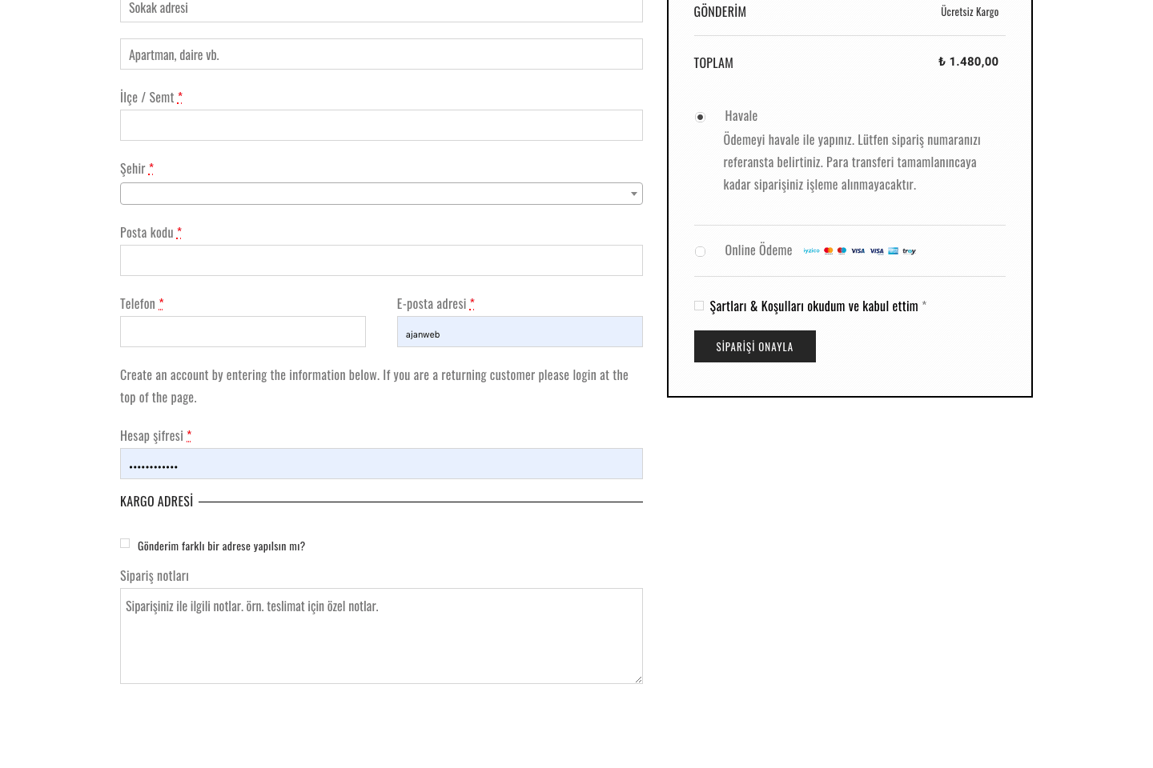The width and height of the screenshot is (1153, 768).
Task: Click the Şehir dropdown arrow
Action: click(633, 194)
